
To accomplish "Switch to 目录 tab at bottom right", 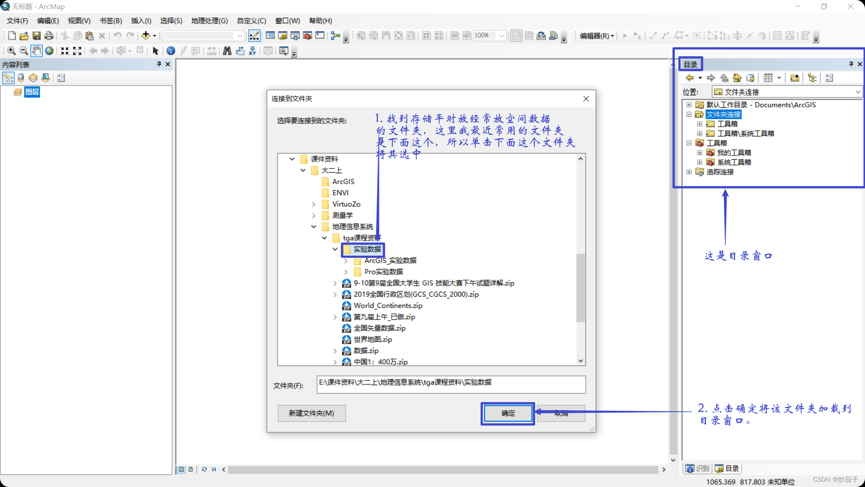I will (x=727, y=469).
